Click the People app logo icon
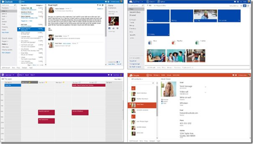This screenshot has height=144, width=253. 131,75
